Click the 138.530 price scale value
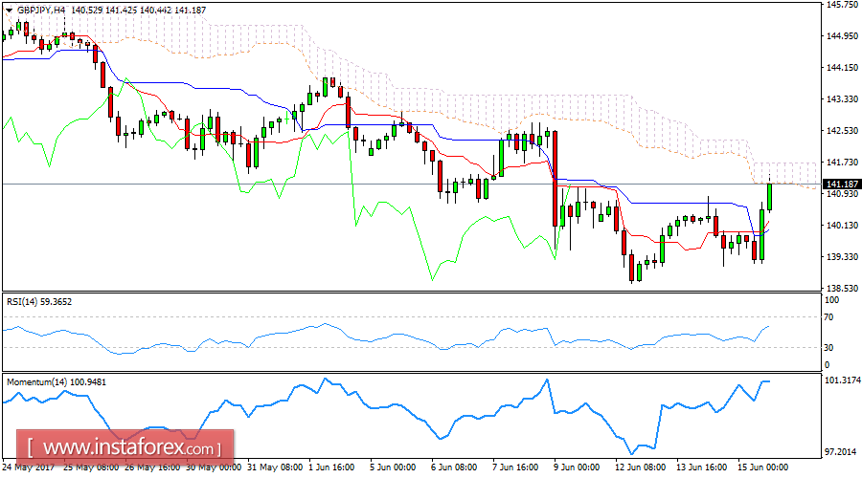 click(x=842, y=288)
